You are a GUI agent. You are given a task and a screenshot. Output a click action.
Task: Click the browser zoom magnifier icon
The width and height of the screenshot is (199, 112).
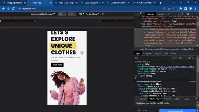pos(164,8)
